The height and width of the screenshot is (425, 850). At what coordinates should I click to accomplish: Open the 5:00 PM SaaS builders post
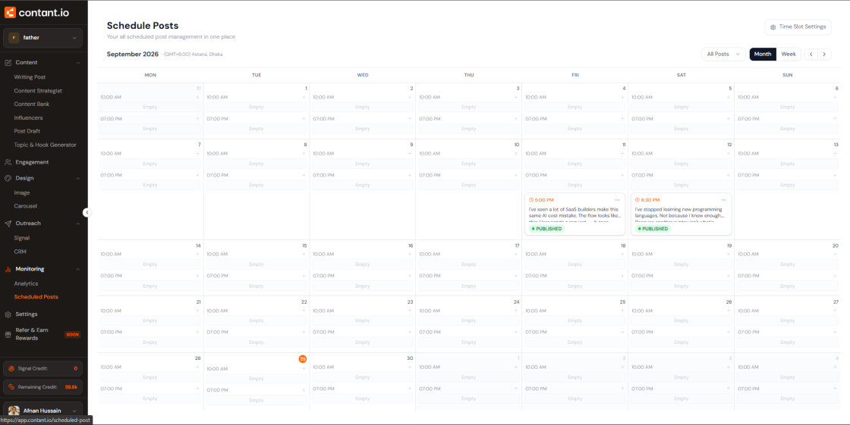575,214
